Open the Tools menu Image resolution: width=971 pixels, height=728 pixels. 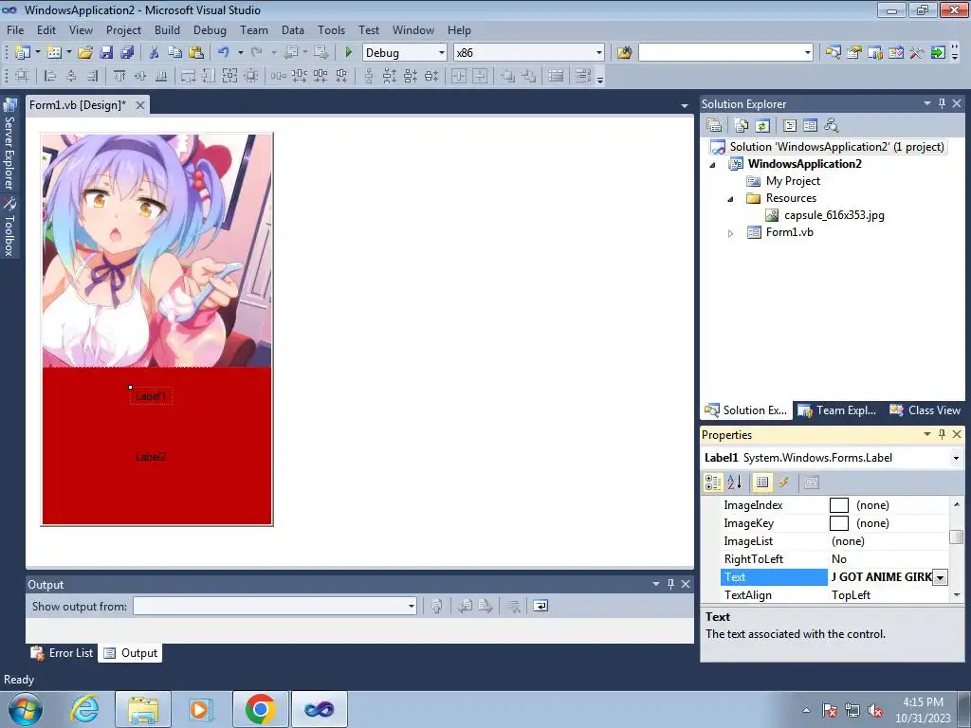point(331,29)
